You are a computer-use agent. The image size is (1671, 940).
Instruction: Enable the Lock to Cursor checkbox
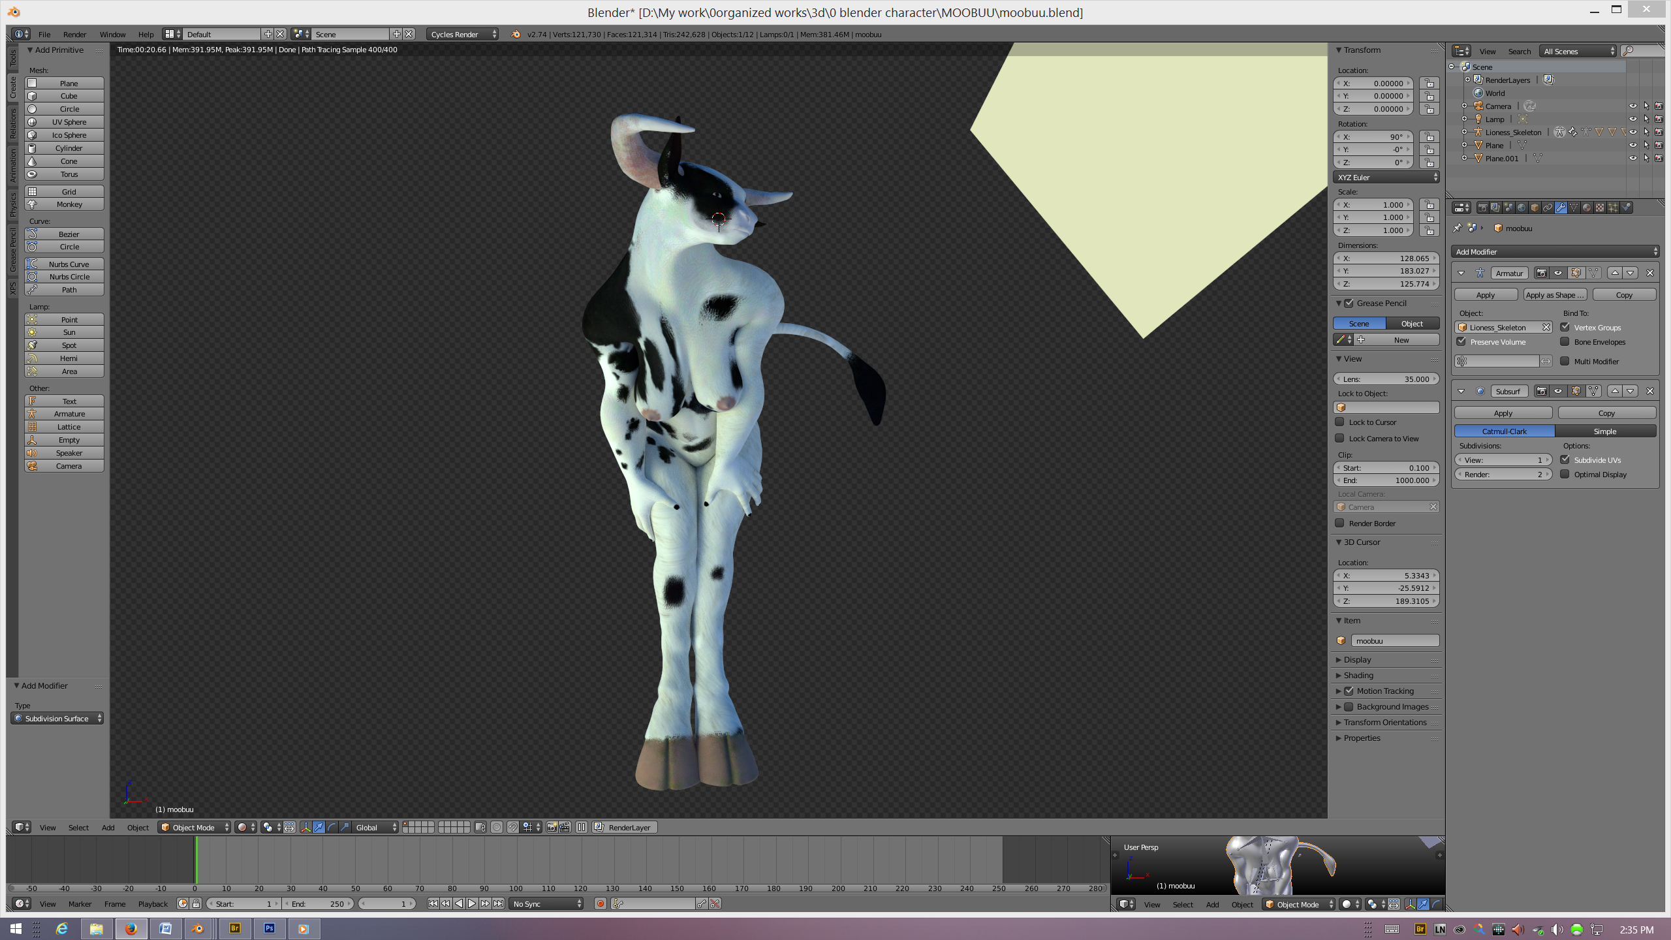(1340, 422)
